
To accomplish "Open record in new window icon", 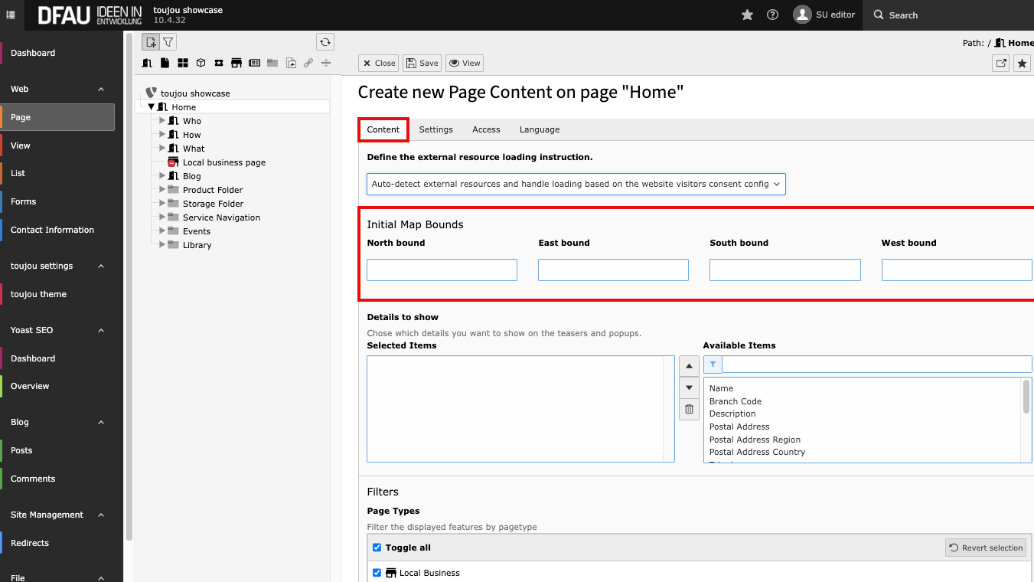I will click(1000, 64).
